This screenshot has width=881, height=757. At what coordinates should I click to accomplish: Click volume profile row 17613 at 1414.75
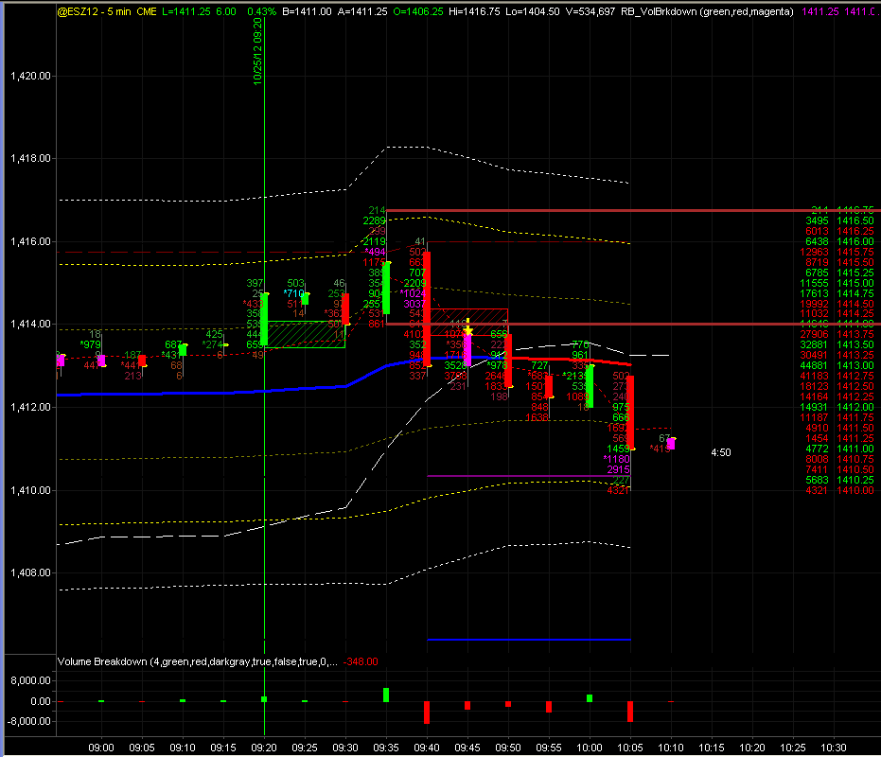click(x=837, y=293)
